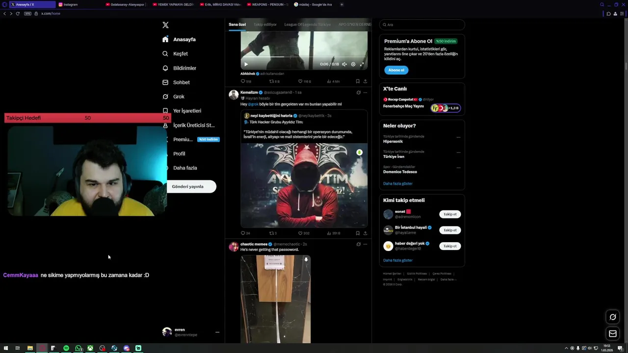Open evren account menu dots
This screenshot has width=628, height=353.
[x=217, y=332]
